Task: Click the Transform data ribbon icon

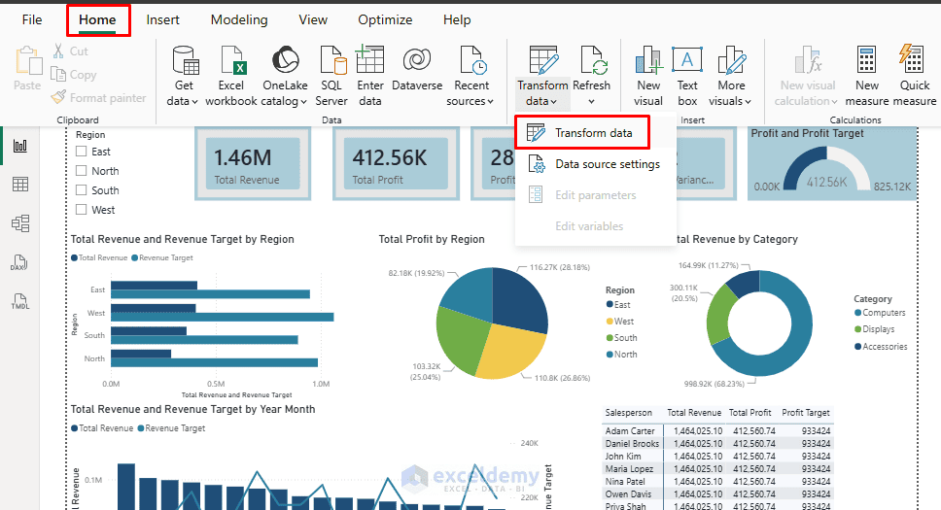Action: [x=543, y=60]
